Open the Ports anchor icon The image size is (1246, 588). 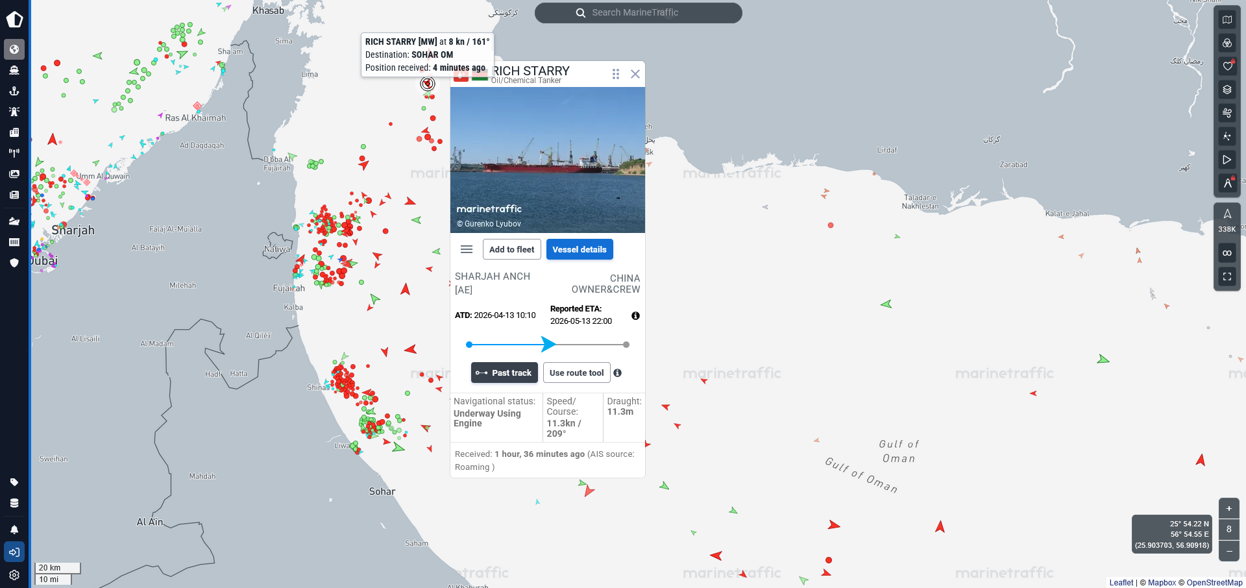pyautogui.click(x=14, y=91)
